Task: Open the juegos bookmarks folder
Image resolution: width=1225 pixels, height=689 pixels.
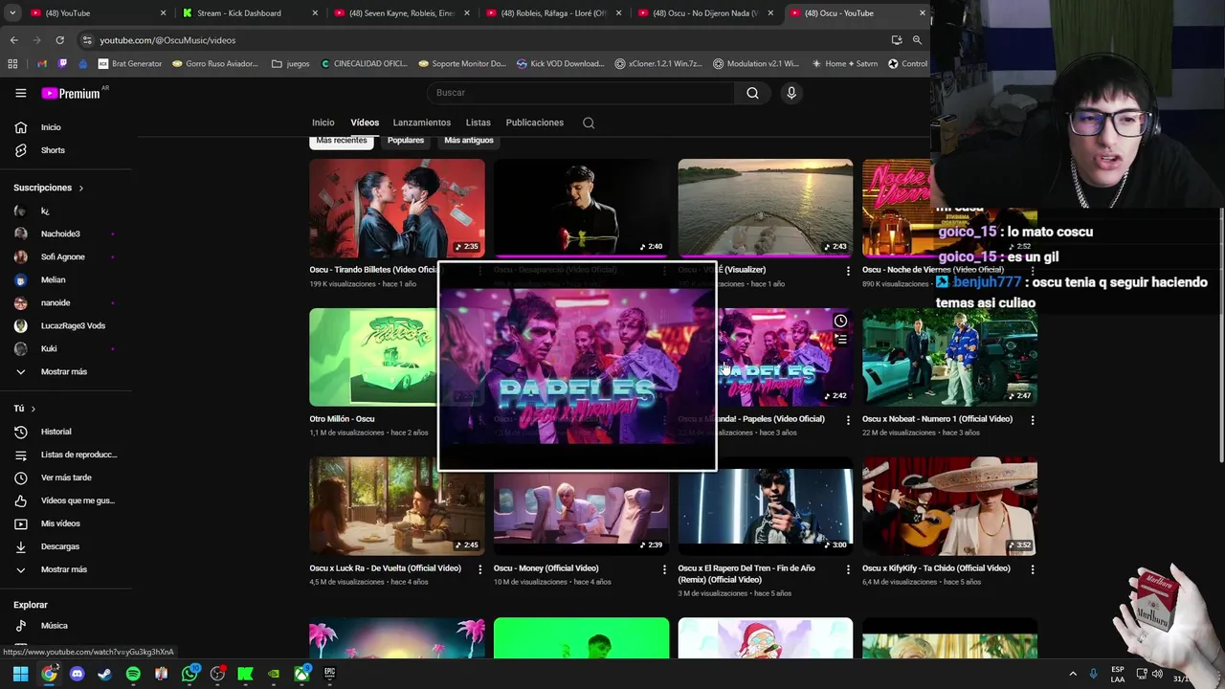Action: (291, 64)
